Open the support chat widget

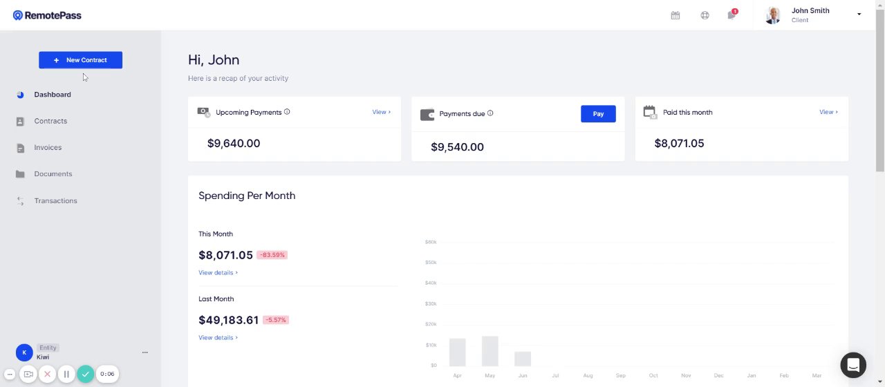pos(853,365)
